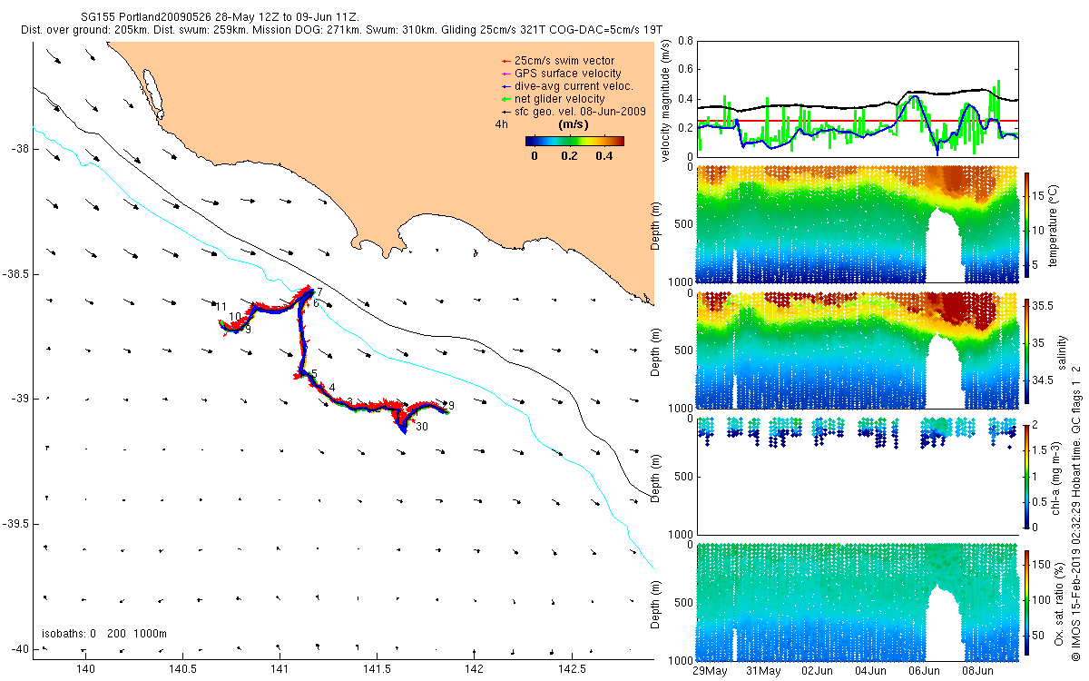The height and width of the screenshot is (681, 1089).
Task: Click the '(m/s)' label above map colorbar
Action: click(x=574, y=123)
